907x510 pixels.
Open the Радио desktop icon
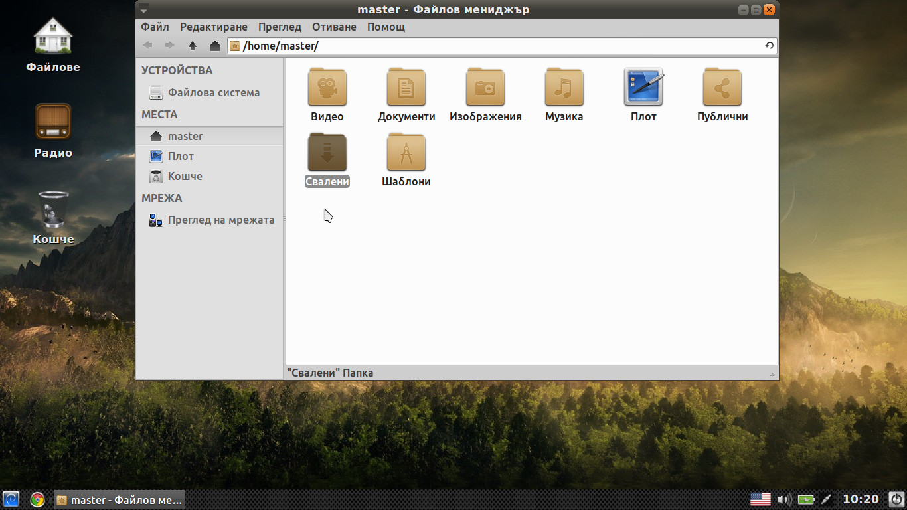(x=53, y=131)
